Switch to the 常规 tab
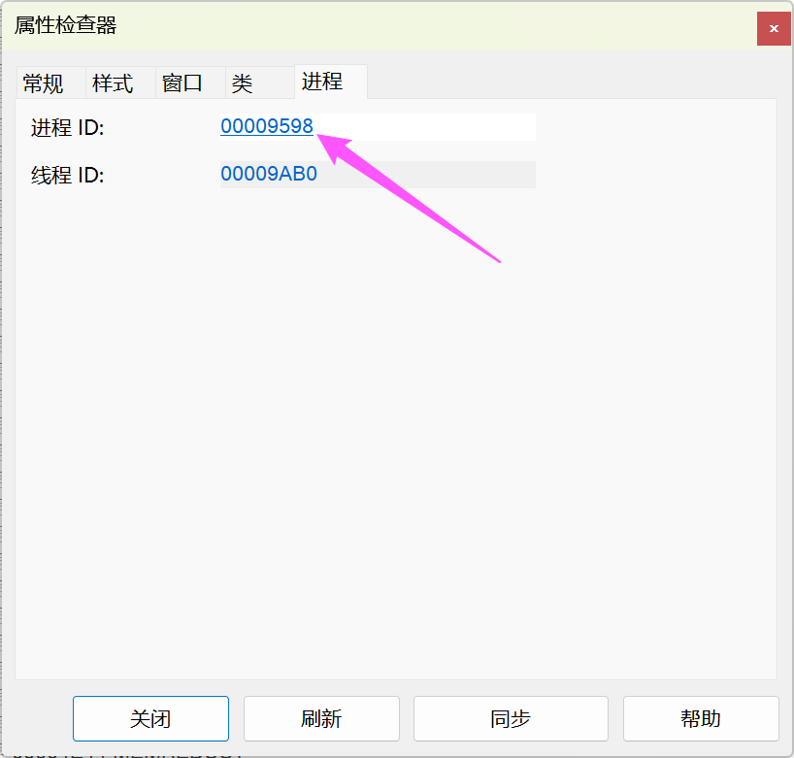This screenshot has height=758, width=794. coord(43,83)
